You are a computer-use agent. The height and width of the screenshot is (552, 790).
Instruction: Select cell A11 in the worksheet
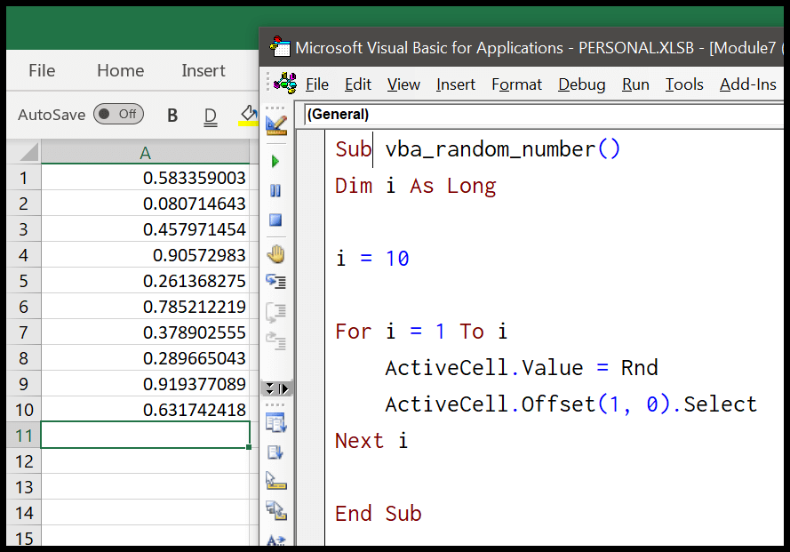tap(145, 435)
